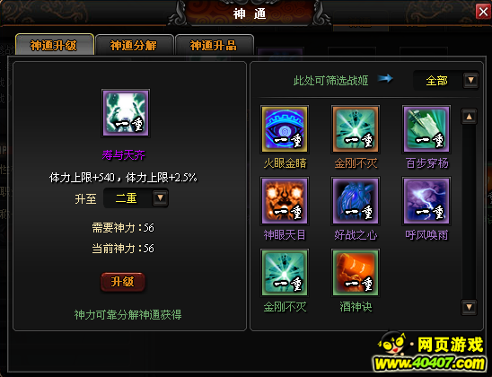Open the 神通升级 tab

click(54, 45)
